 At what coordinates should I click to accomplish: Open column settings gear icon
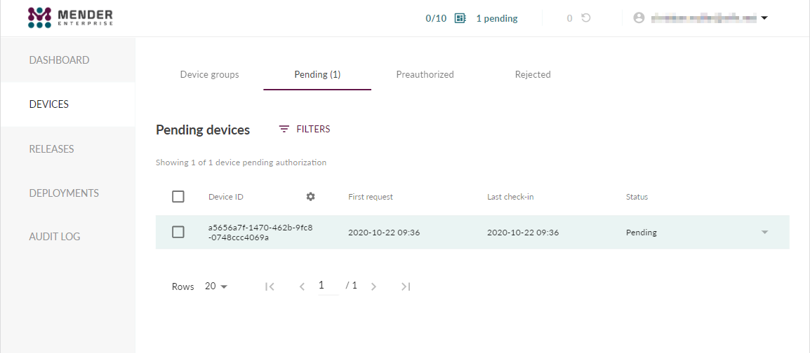(x=310, y=197)
